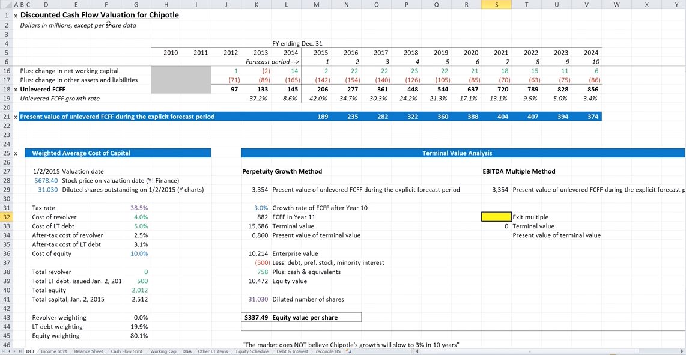
Task: Go to first sheet with navigation arrow
Action: 4,351
